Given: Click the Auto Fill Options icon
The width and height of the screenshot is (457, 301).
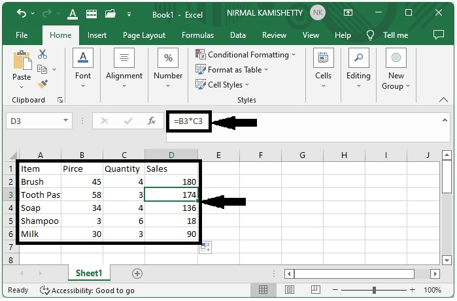Looking at the screenshot, I should point(205,247).
